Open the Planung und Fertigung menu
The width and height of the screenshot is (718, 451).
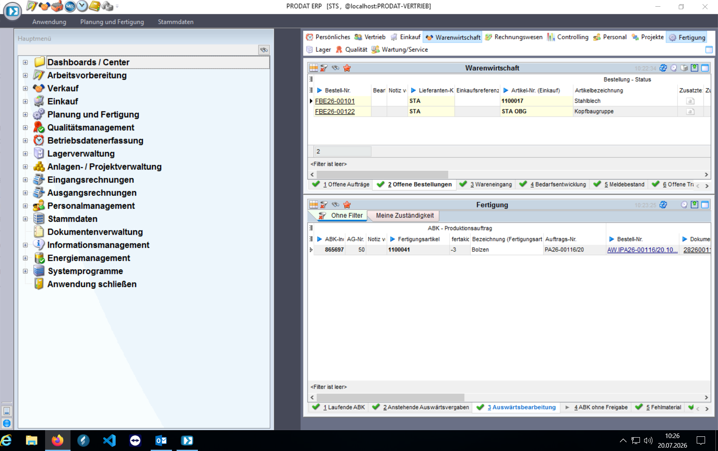[112, 22]
